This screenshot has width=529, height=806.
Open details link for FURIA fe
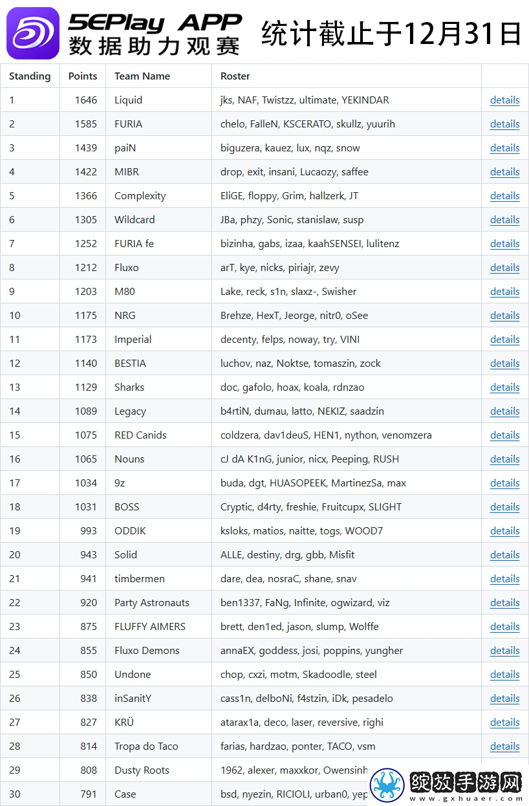click(504, 244)
